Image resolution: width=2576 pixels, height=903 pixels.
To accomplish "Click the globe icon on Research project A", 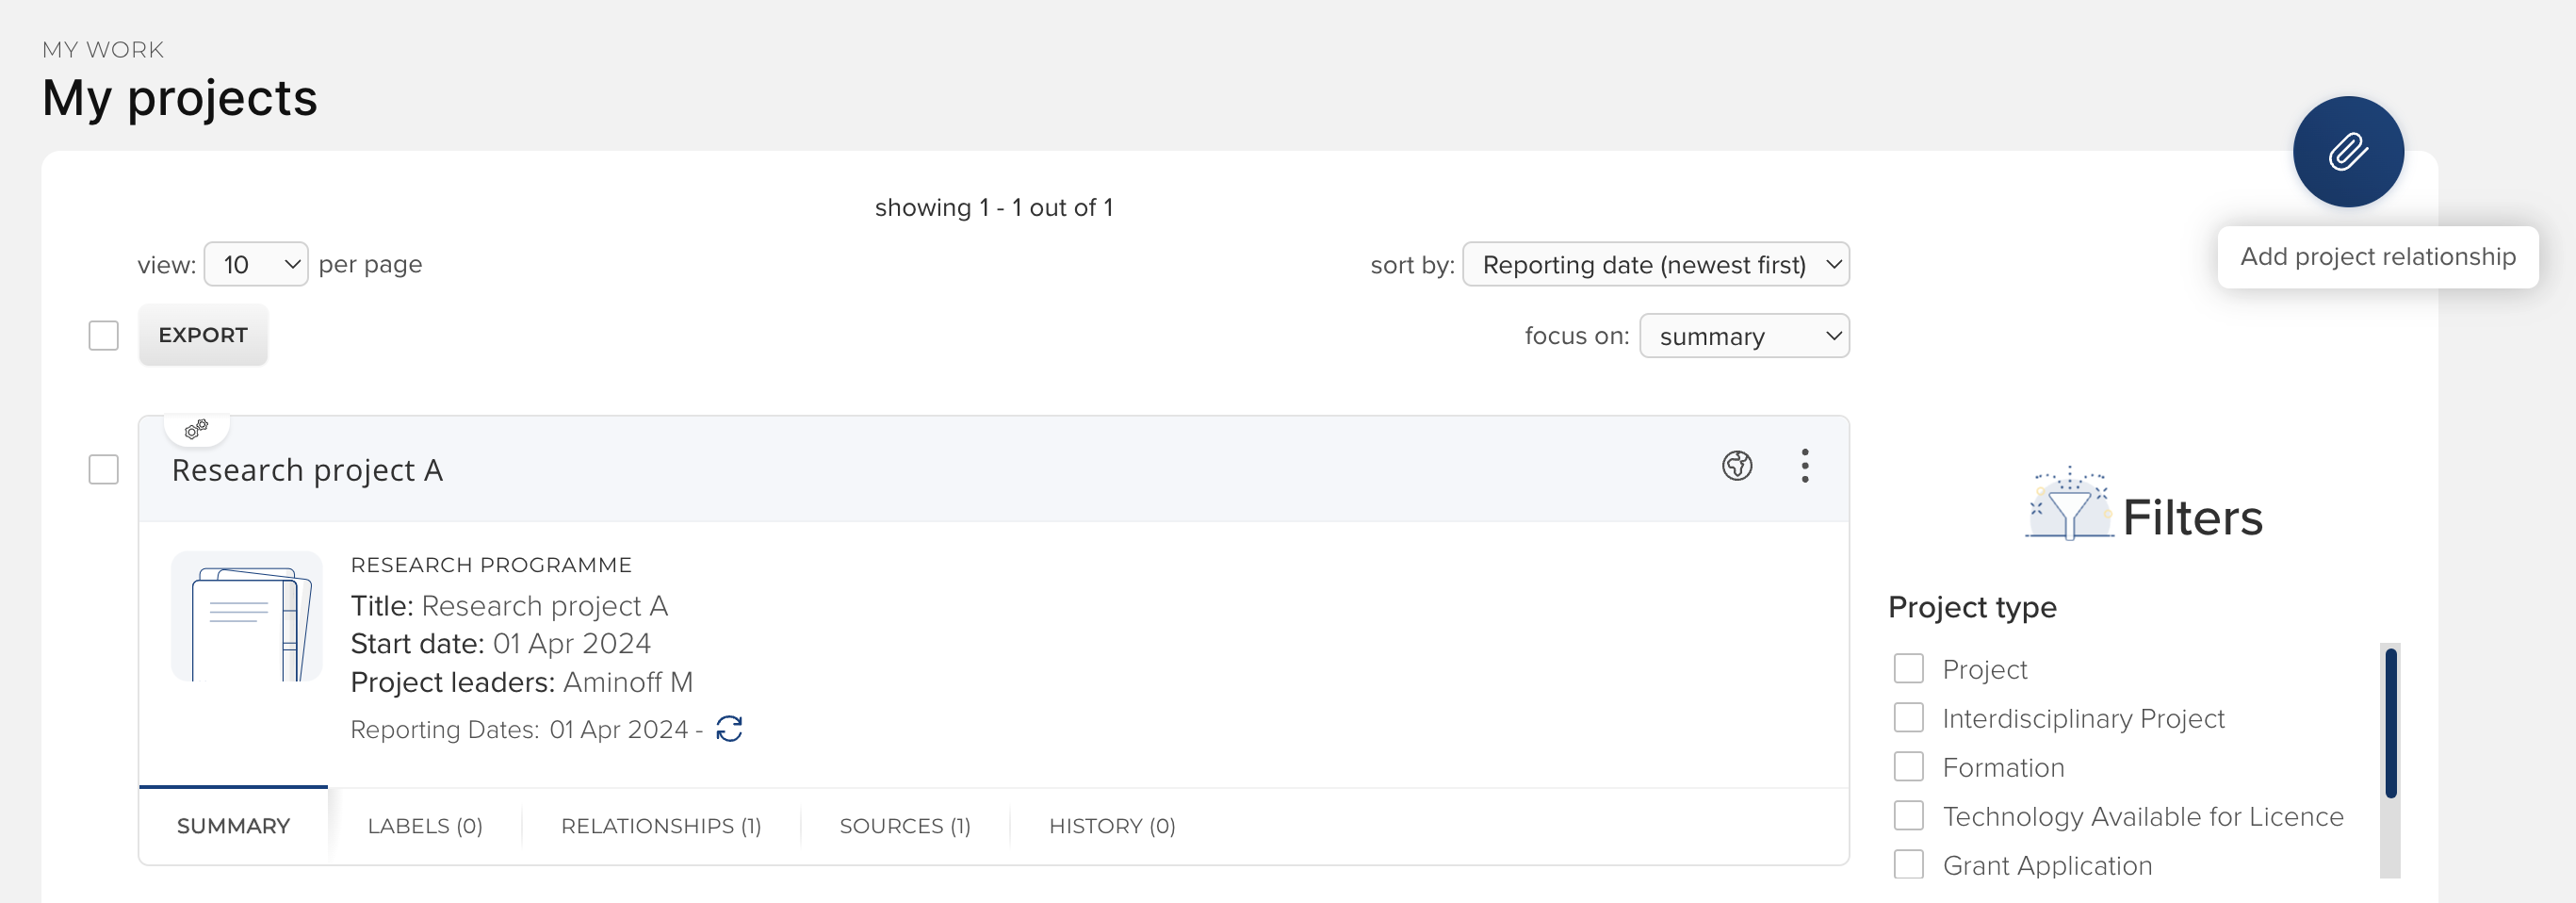I will coord(1736,465).
